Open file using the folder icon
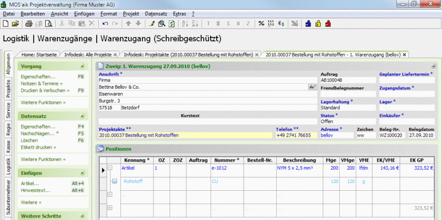Screen dimensions: 442x220 15,24
